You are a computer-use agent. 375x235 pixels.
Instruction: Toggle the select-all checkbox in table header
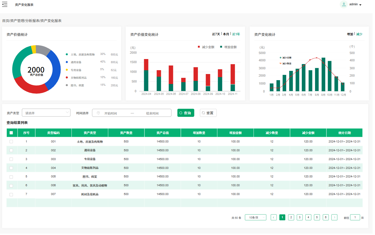click(11, 133)
